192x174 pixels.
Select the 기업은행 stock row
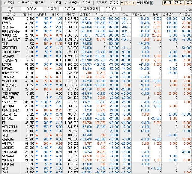click(97, 56)
